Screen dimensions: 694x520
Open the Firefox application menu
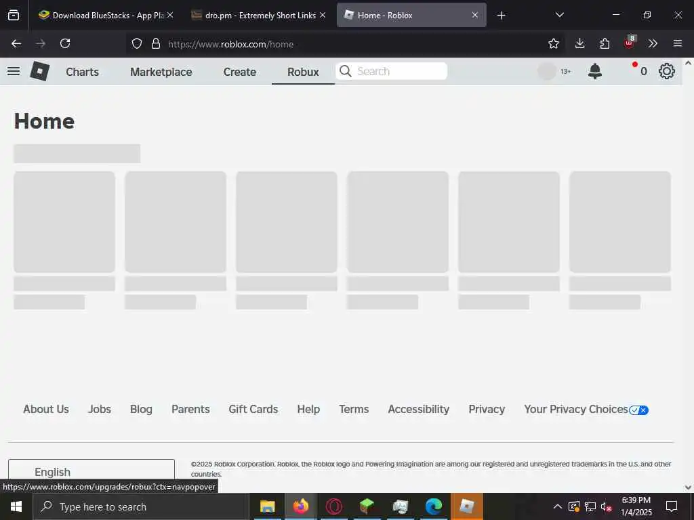click(678, 43)
